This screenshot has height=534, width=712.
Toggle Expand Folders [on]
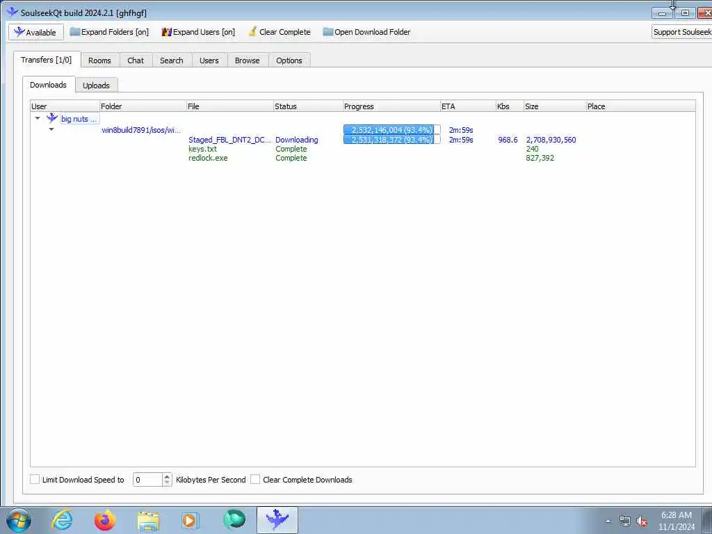point(109,32)
